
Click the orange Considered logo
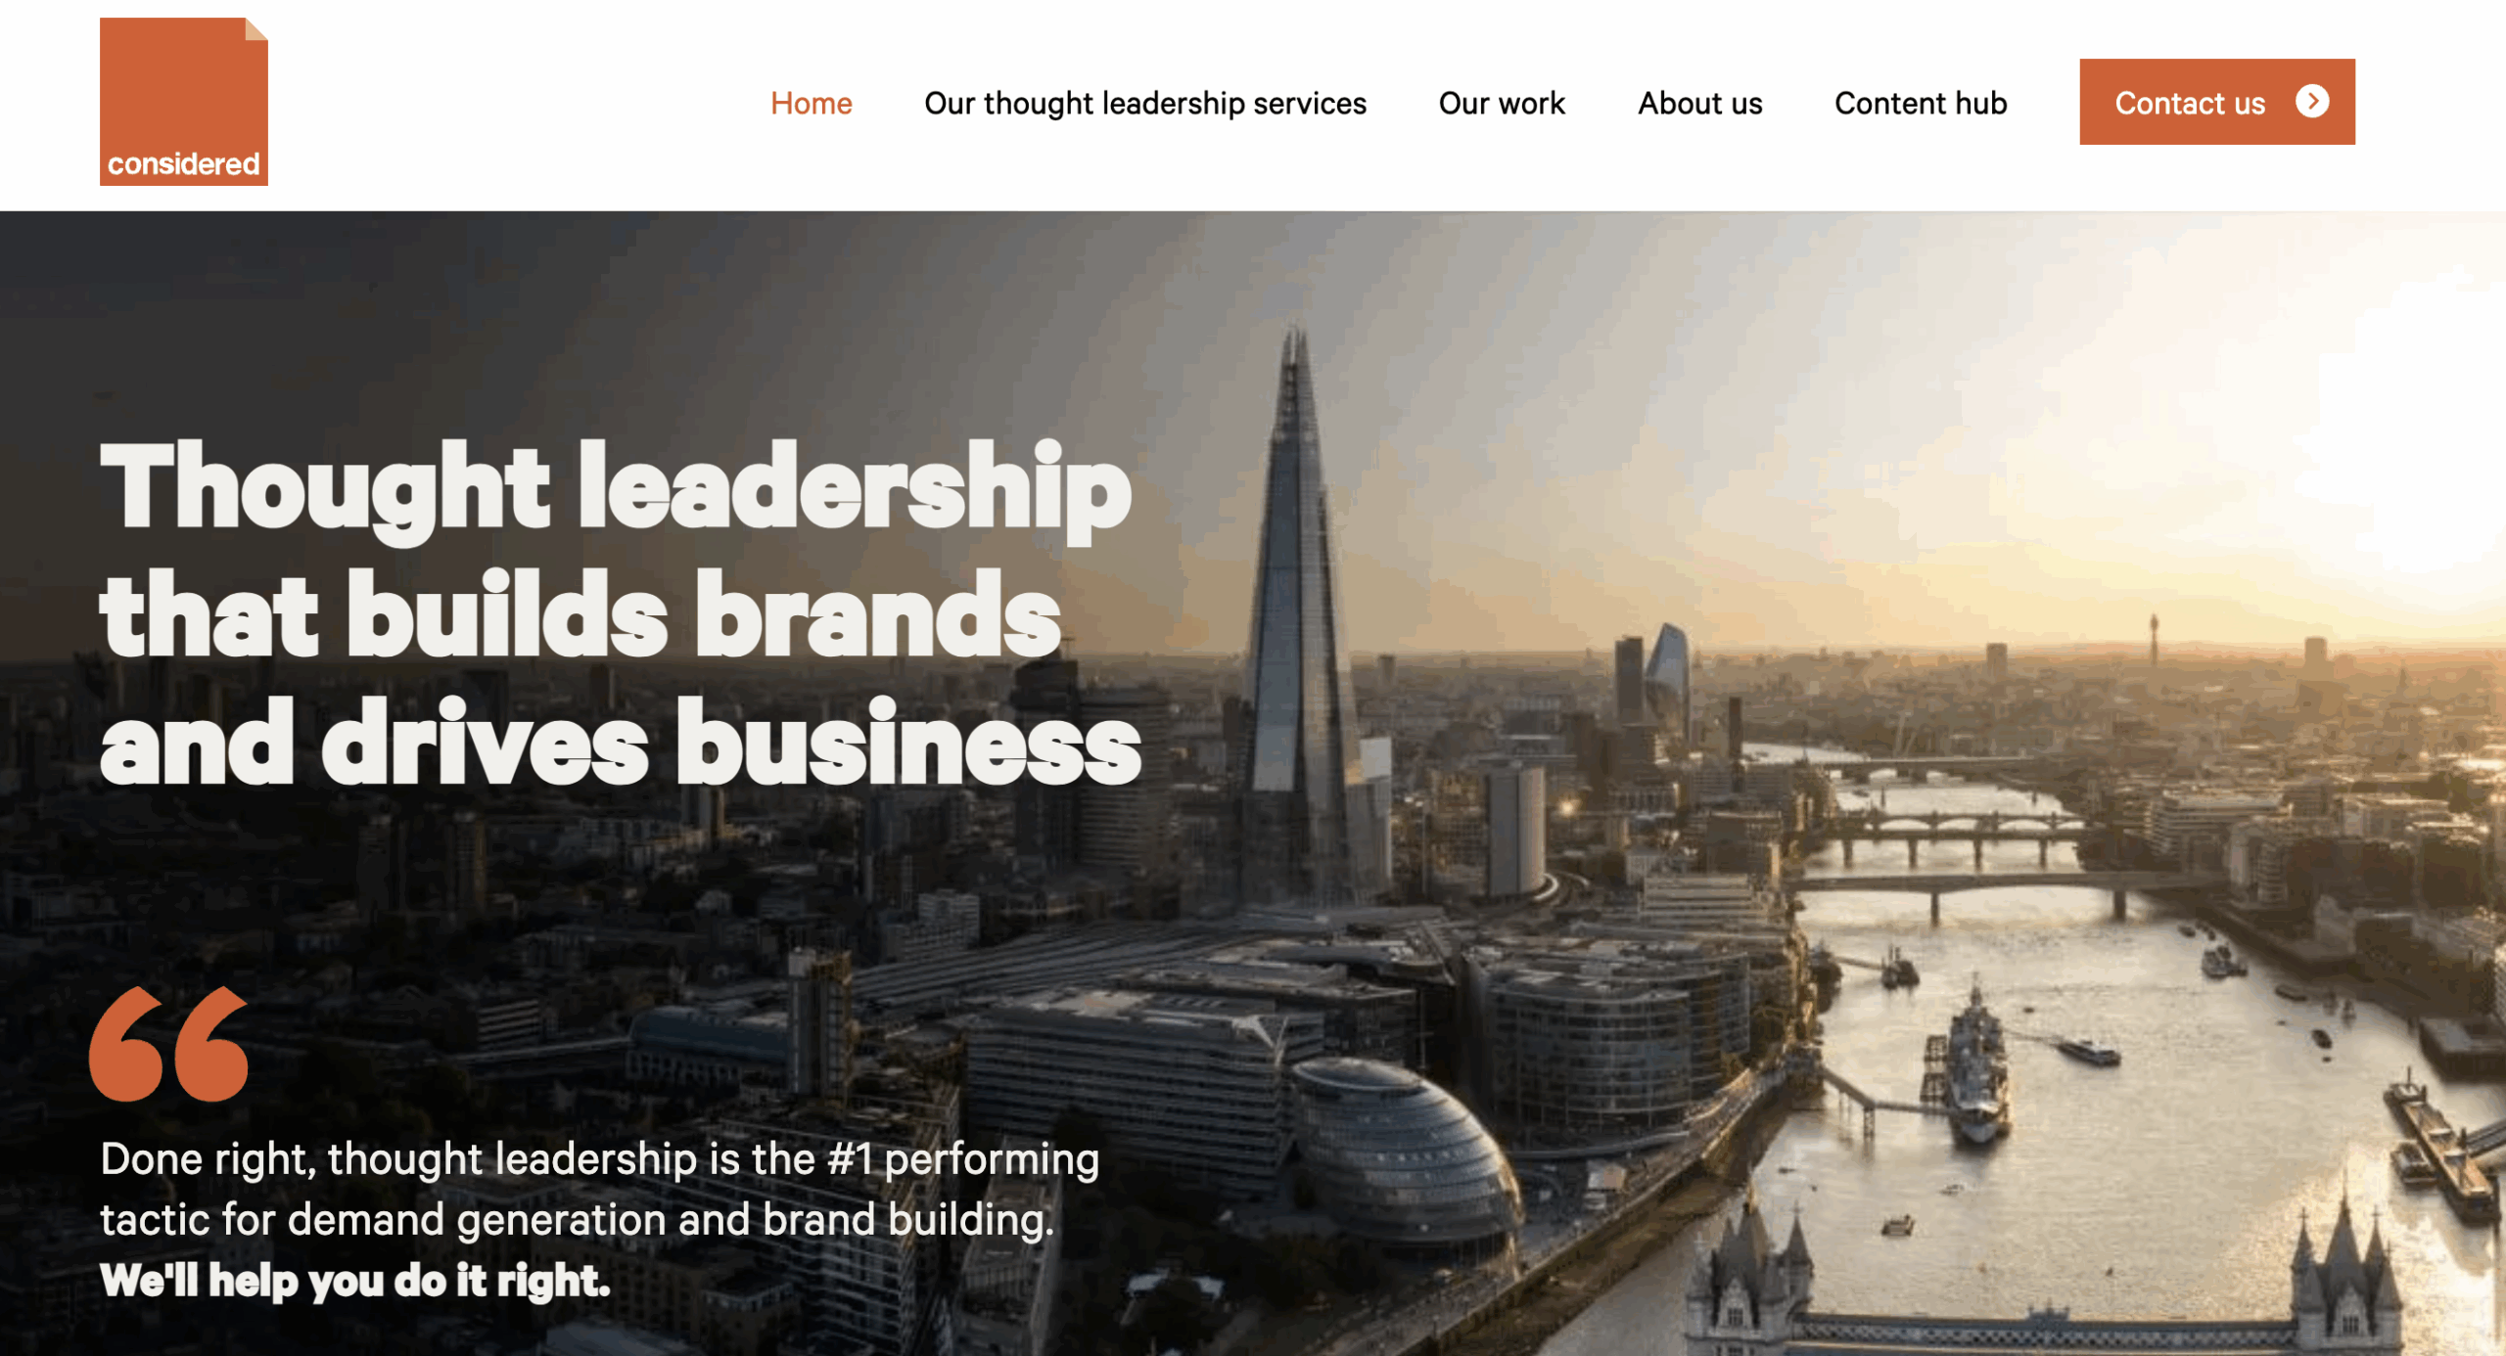184,102
